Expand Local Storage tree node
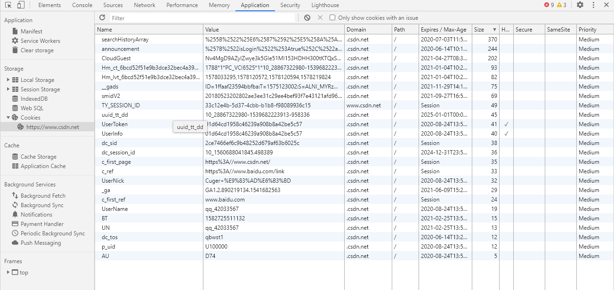Screen dimensions: 614x290 (8, 80)
